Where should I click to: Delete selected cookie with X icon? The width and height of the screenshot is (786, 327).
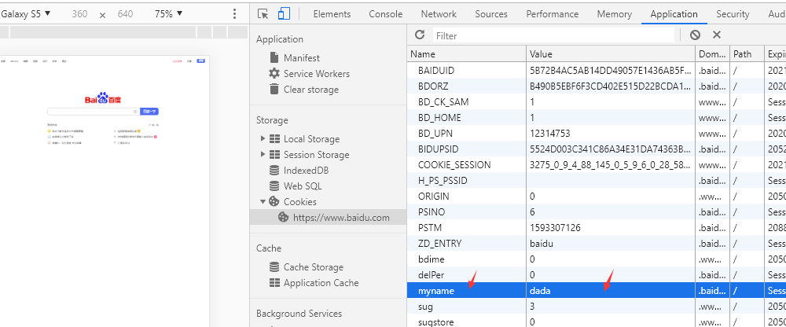pos(717,35)
